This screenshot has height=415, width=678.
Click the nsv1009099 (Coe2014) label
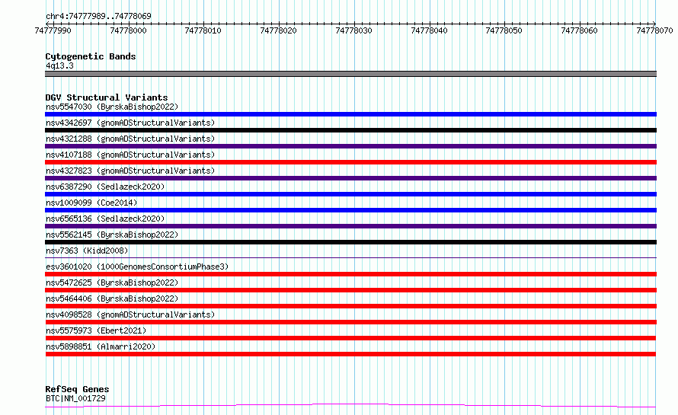91,203
